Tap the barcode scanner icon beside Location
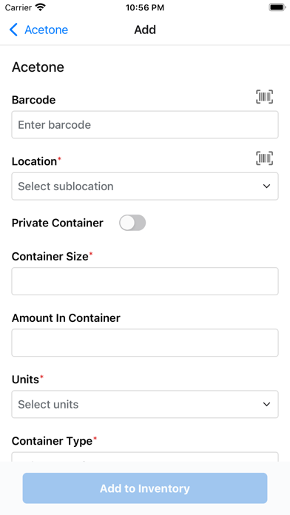 coord(264,158)
